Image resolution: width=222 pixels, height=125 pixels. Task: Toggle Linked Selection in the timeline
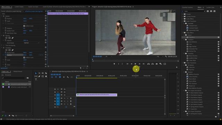coord(60,77)
